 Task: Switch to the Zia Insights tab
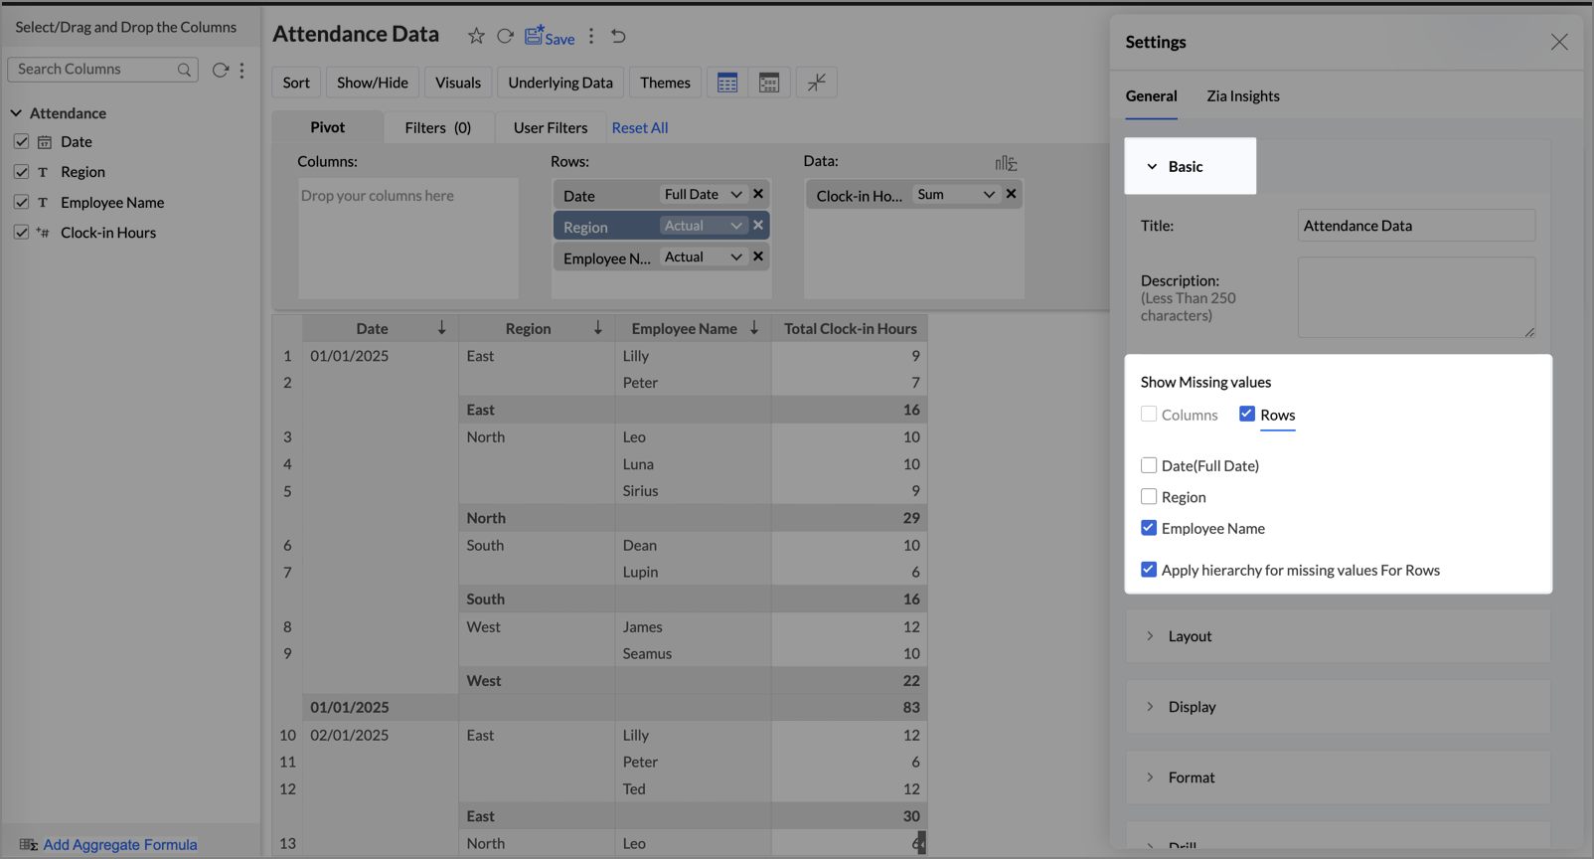click(1242, 96)
